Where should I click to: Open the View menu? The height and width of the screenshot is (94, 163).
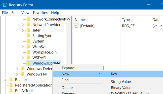click(x=25, y=13)
